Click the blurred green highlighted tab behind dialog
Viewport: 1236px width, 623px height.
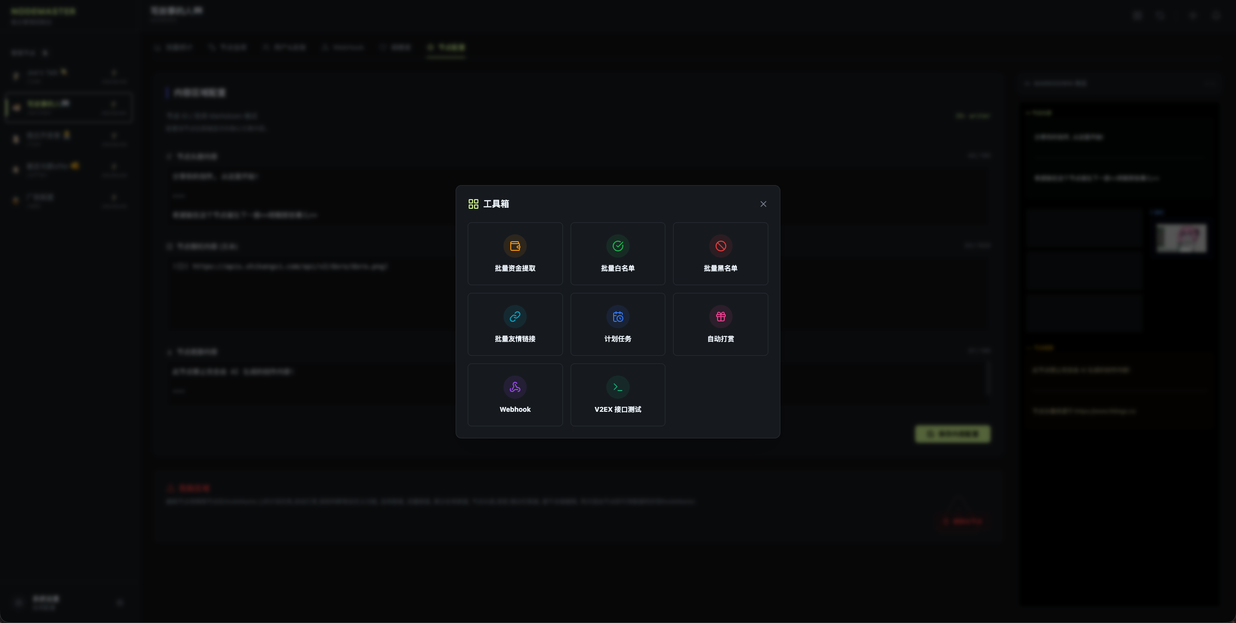click(446, 47)
